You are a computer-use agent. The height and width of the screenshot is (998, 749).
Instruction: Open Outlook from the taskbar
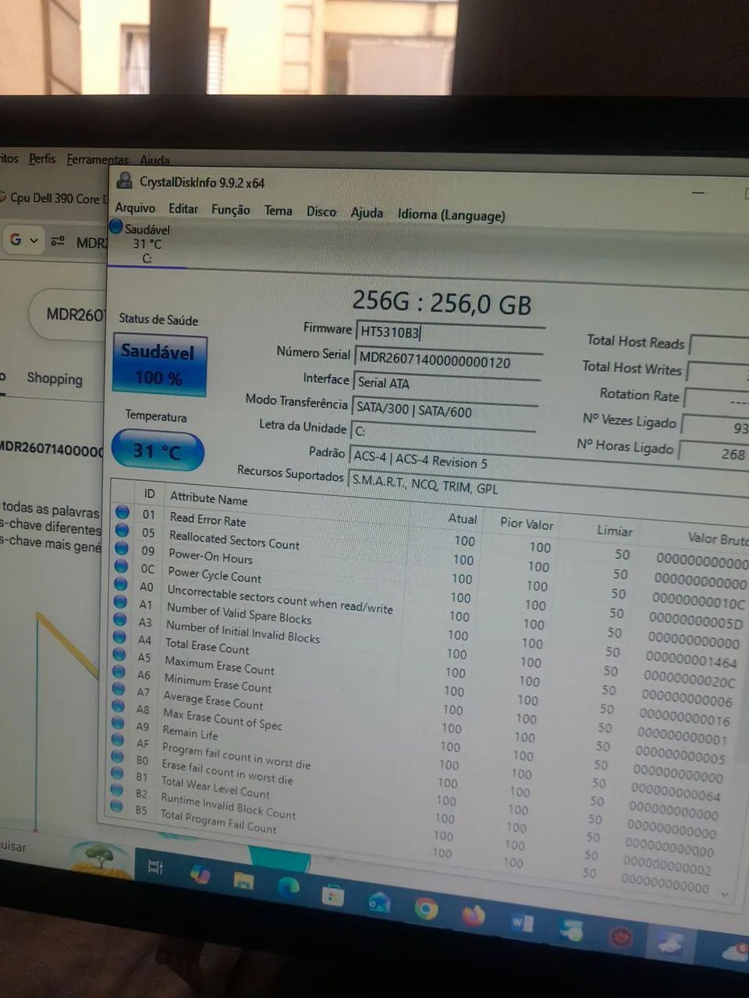379,902
